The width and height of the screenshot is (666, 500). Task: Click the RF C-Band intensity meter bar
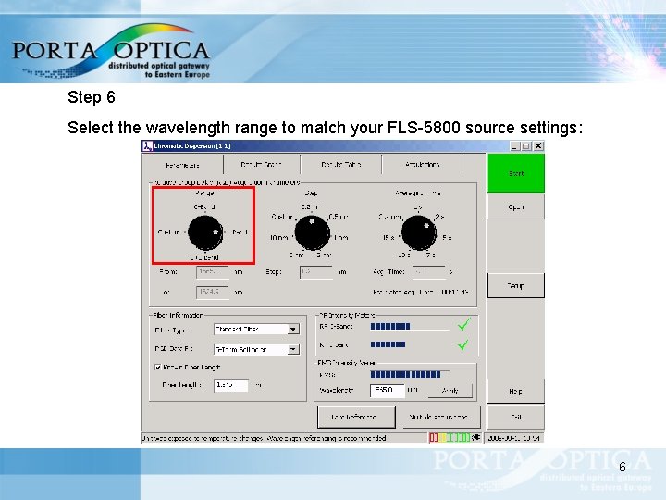[410, 327]
